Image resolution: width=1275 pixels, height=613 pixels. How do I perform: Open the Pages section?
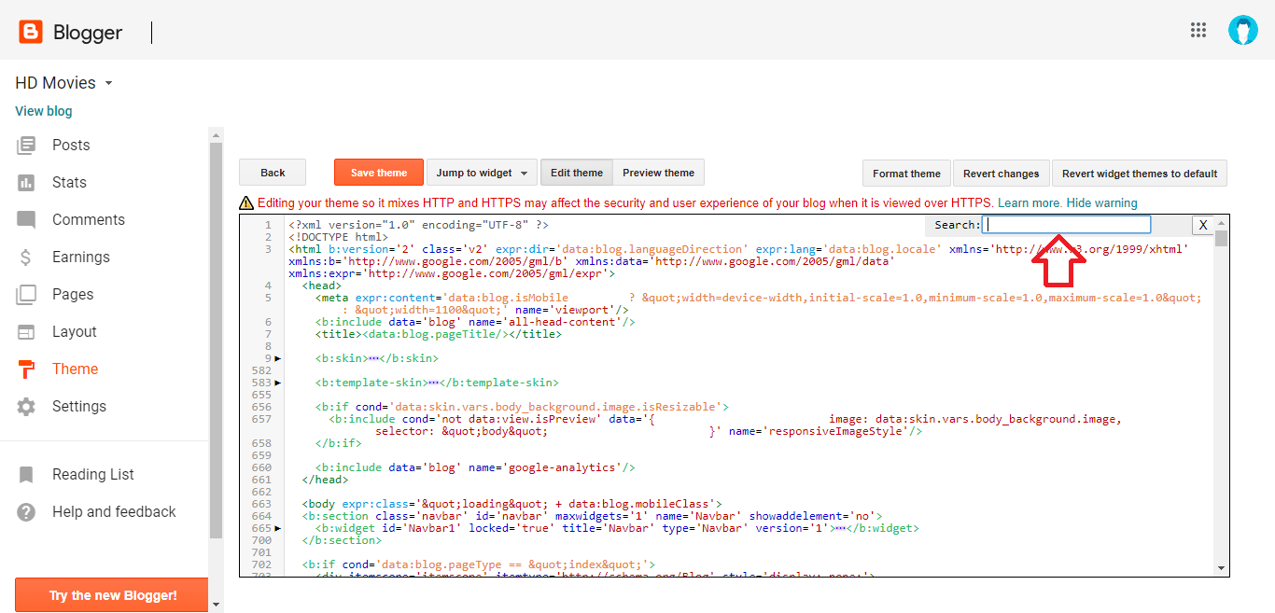[73, 294]
